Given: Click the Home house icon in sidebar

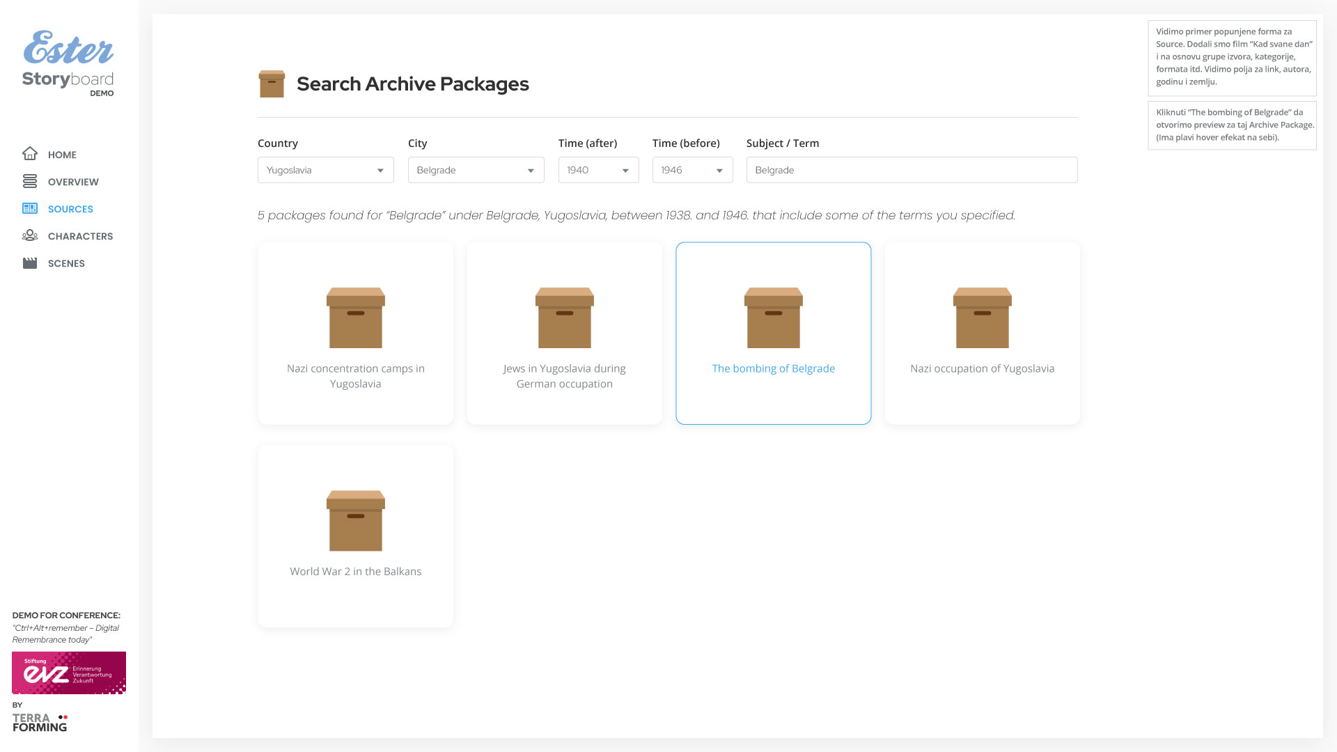Looking at the screenshot, I should (30, 154).
